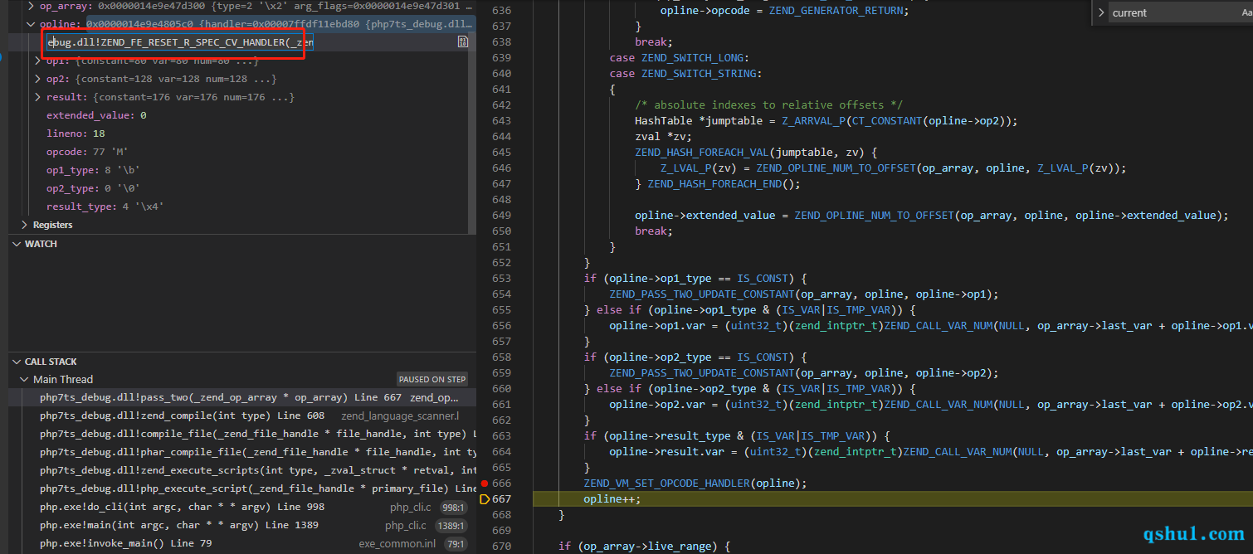The width and height of the screenshot is (1253, 554).
Task: Expand the op1 variable entry
Action: point(37,61)
